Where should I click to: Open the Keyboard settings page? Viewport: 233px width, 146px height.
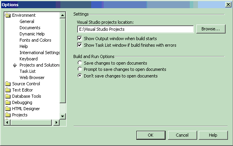pyautogui.click(x=28, y=59)
